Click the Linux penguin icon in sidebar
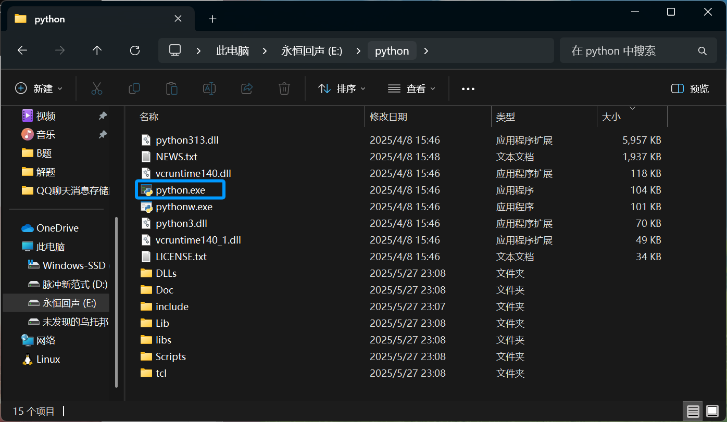 tap(28, 360)
